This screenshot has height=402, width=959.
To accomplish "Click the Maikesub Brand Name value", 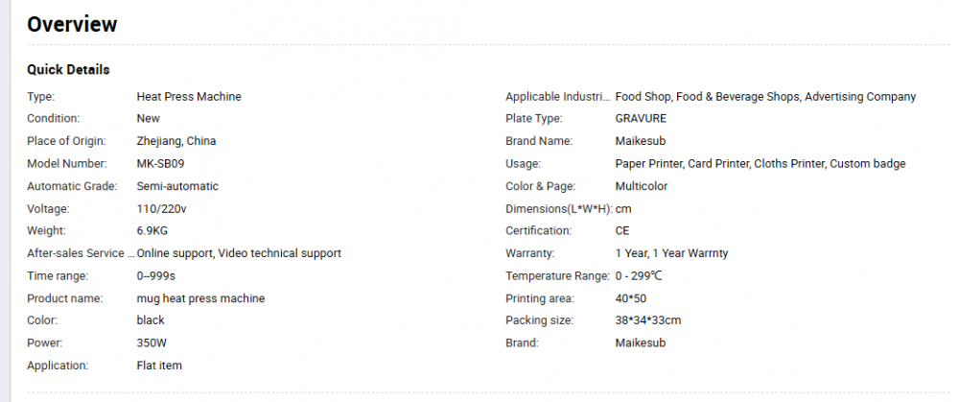I will click(643, 141).
